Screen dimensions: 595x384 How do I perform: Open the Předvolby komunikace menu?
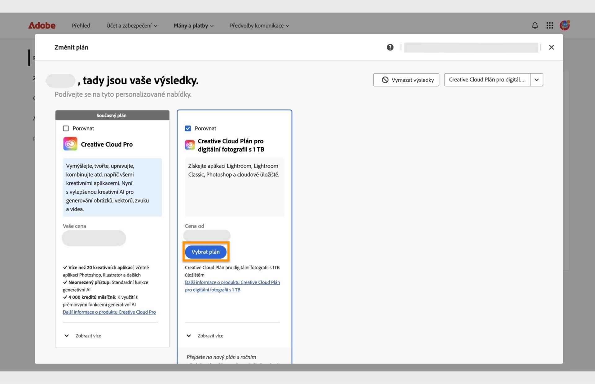[x=259, y=26]
